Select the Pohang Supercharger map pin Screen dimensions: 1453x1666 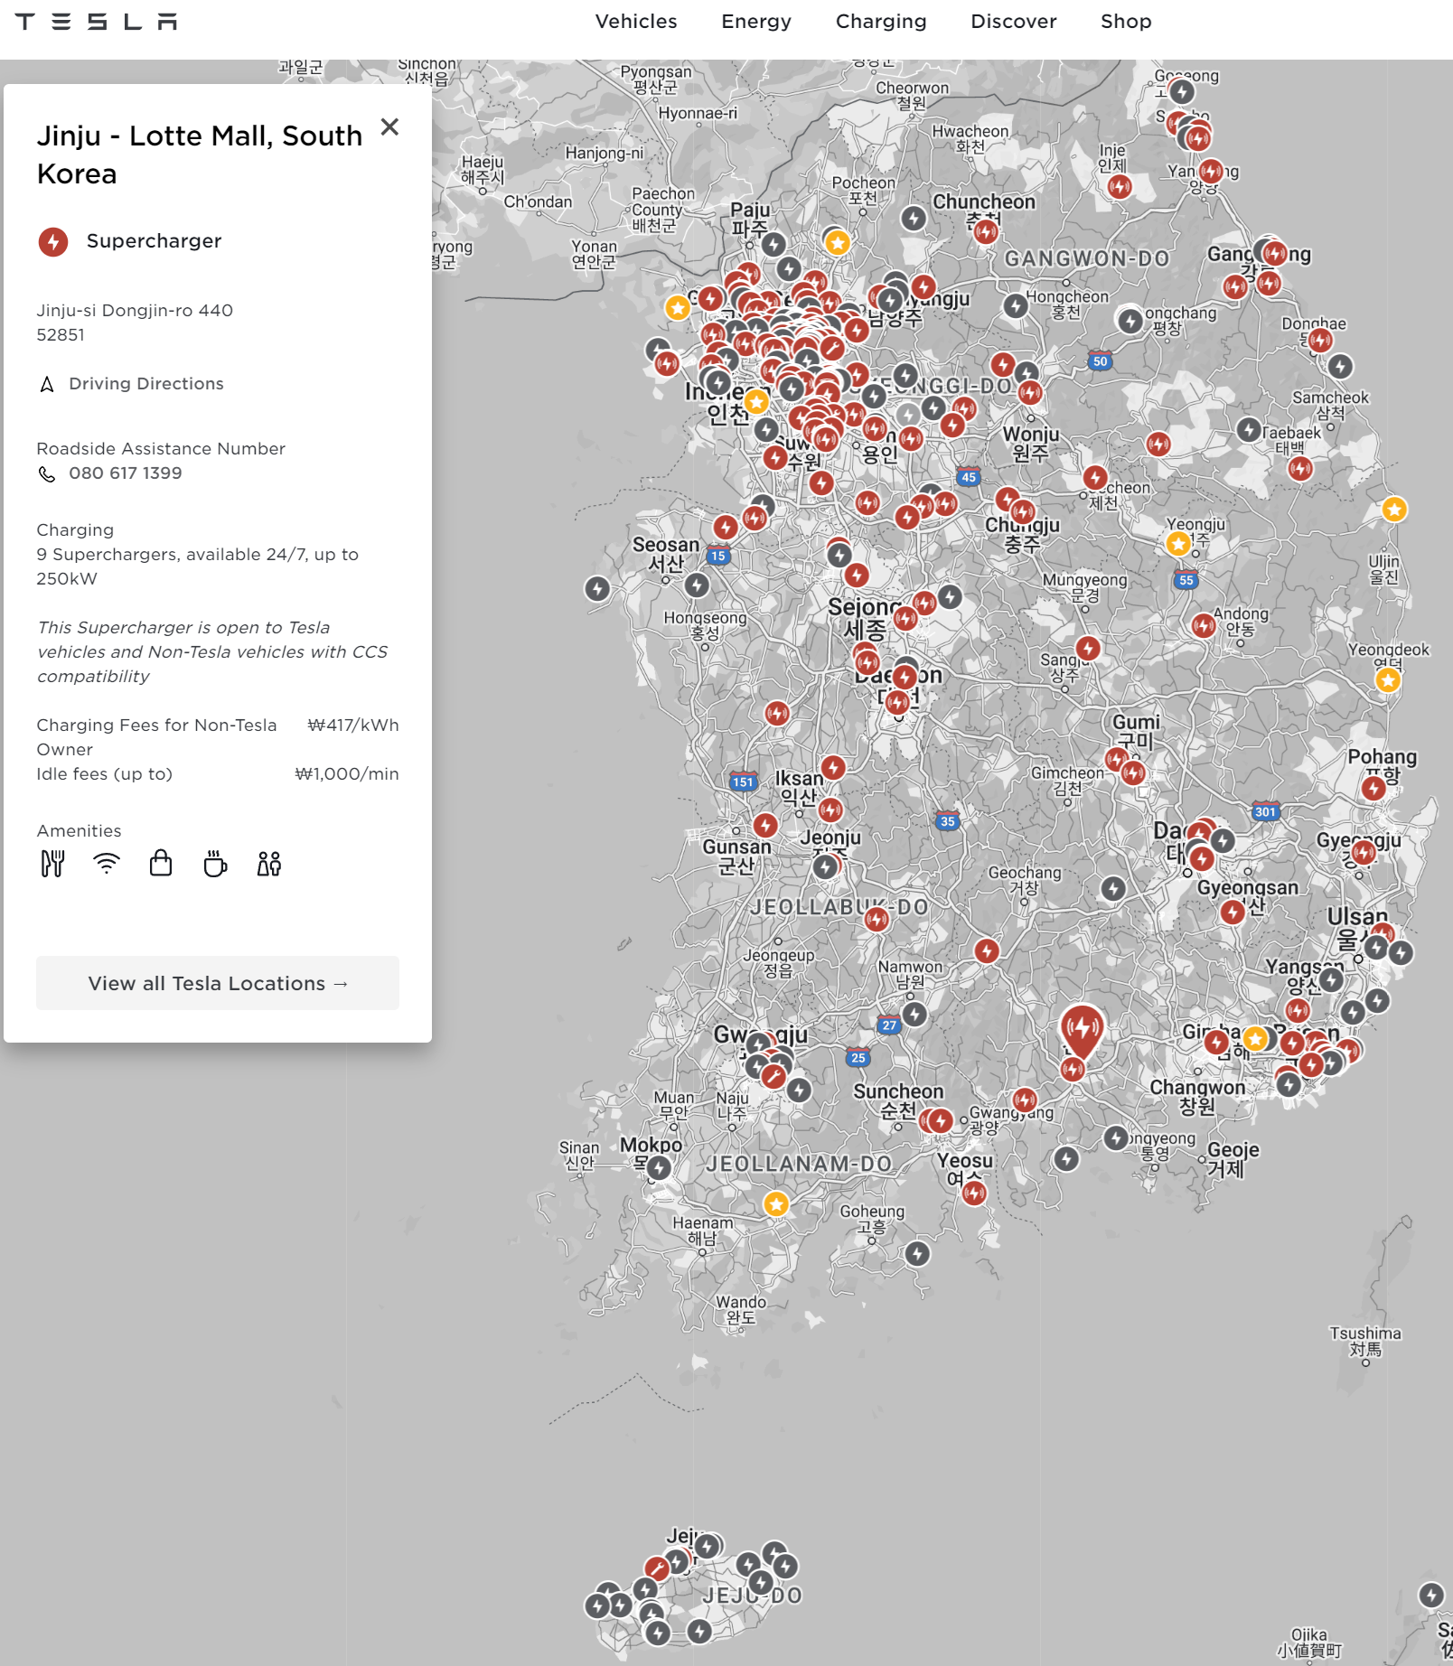1373,788
